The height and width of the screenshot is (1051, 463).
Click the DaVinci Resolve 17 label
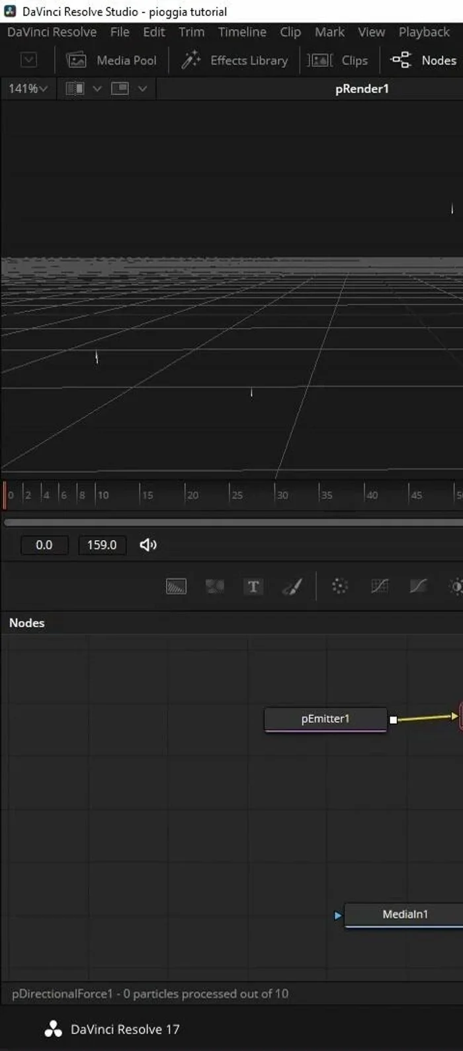pyautogui.click(x=125, y=1029)
